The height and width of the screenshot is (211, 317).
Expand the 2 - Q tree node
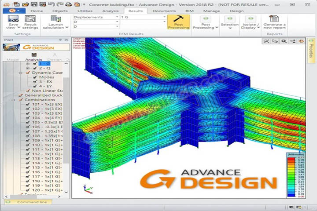[28, 68]
